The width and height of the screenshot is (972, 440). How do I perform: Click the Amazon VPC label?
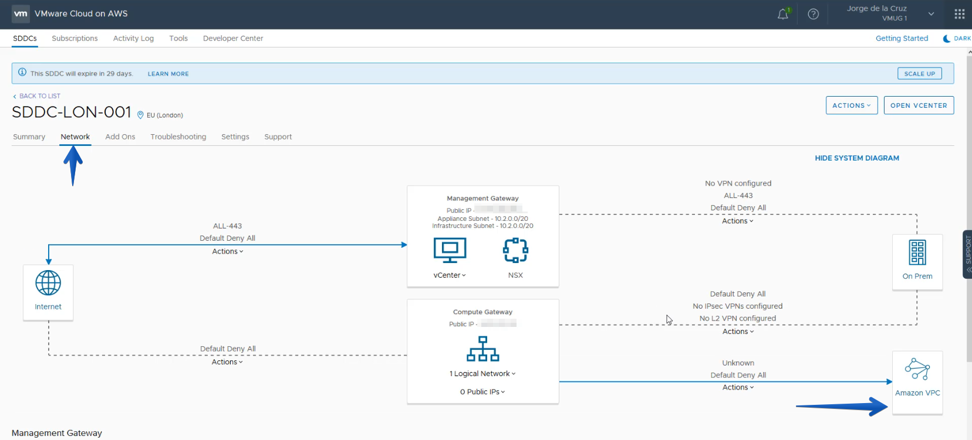917,393
